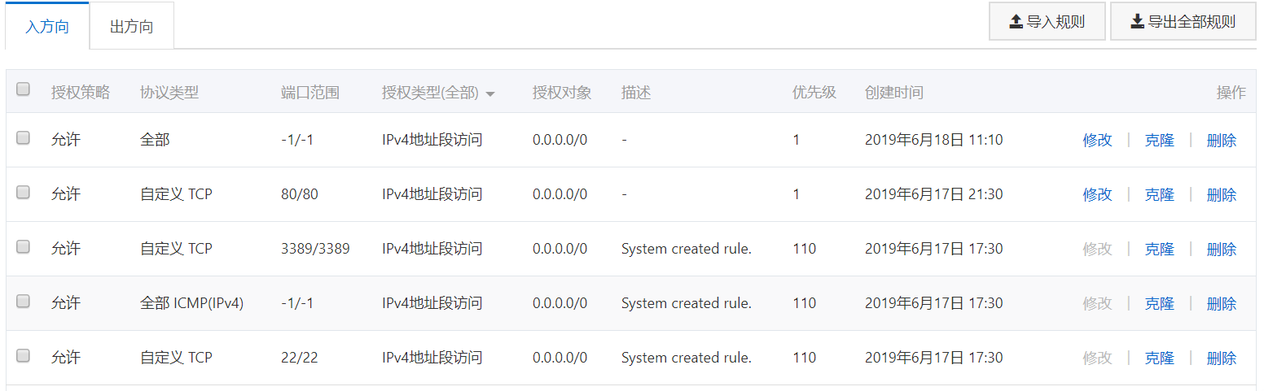
Task: Click 修改 for the 80/80 TCP rule
Action: click(1097, 194)
